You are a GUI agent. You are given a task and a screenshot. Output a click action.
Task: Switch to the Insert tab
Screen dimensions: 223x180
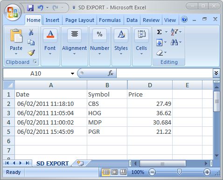click(x=52, y=20)
